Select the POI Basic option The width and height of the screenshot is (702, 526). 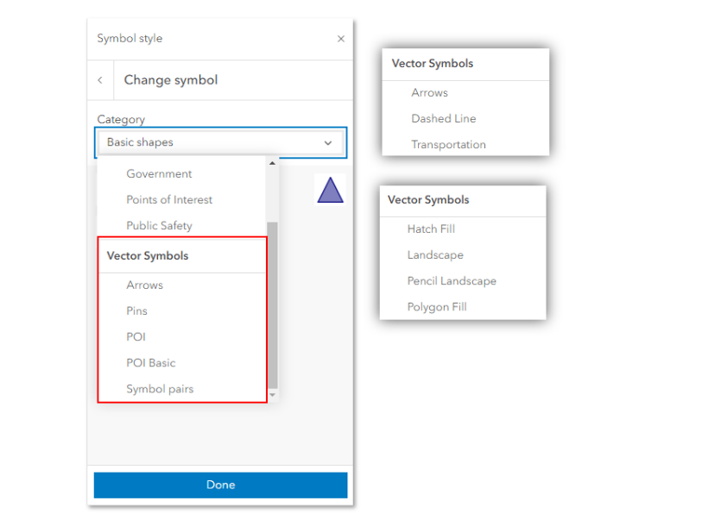click(151, 363)
